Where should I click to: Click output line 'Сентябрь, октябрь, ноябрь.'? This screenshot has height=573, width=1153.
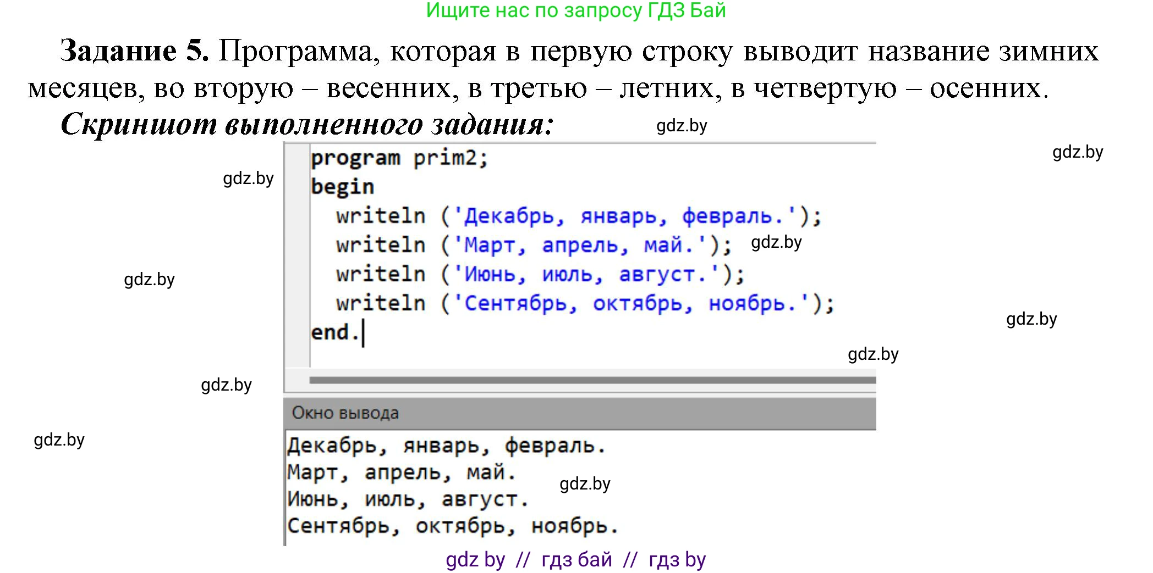point(453,526)
